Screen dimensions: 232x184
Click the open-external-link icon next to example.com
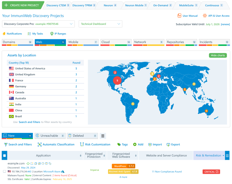32,164
